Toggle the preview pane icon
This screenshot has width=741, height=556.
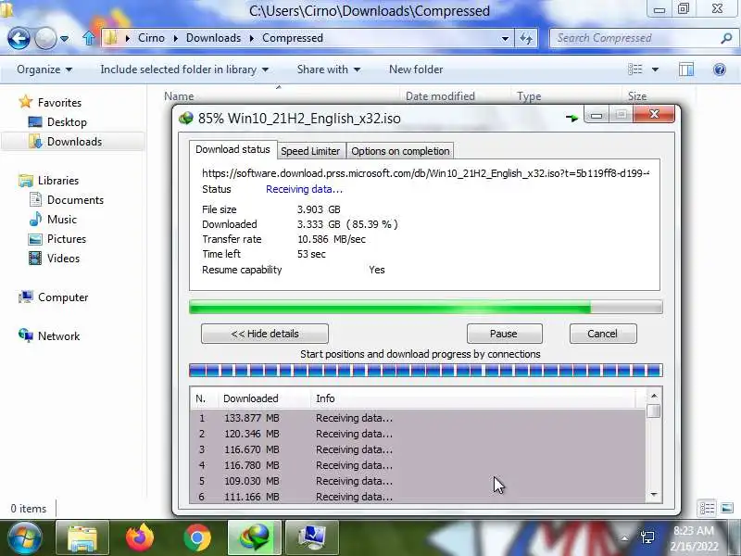pyautogui.click(x=686, y=69)
